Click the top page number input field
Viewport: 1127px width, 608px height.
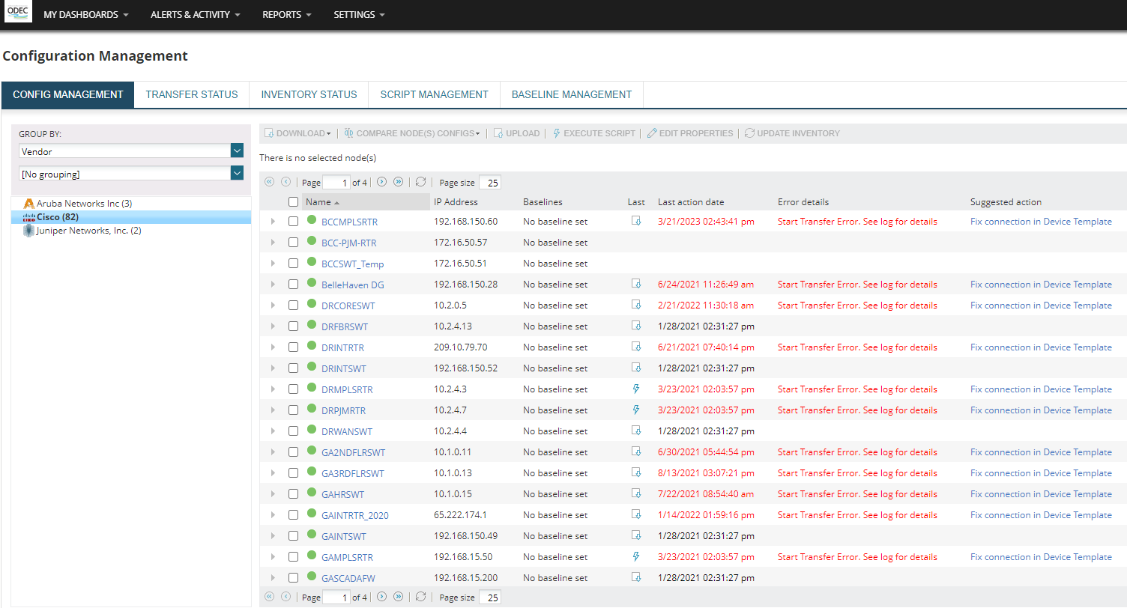click(x=336, y=183)
